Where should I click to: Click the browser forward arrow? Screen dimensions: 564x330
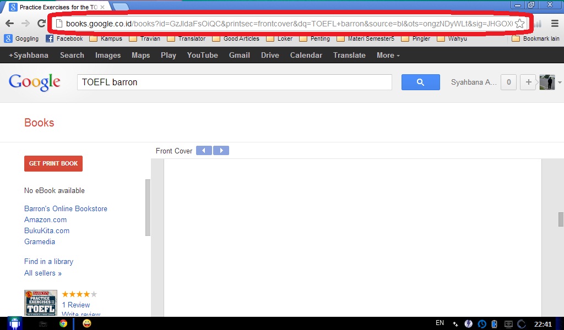(x=25, y=24)
